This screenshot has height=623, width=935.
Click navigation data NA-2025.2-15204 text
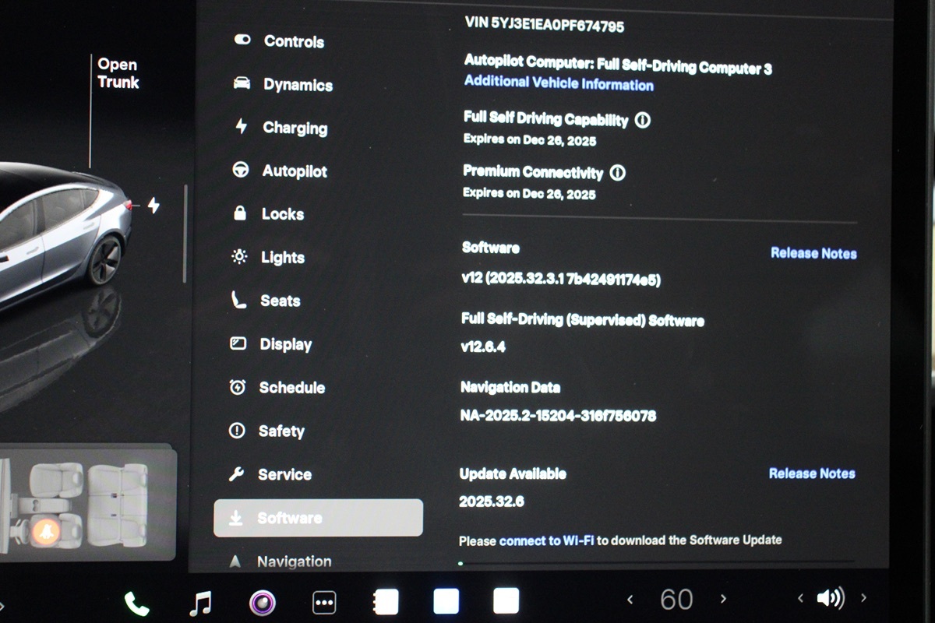558,416
